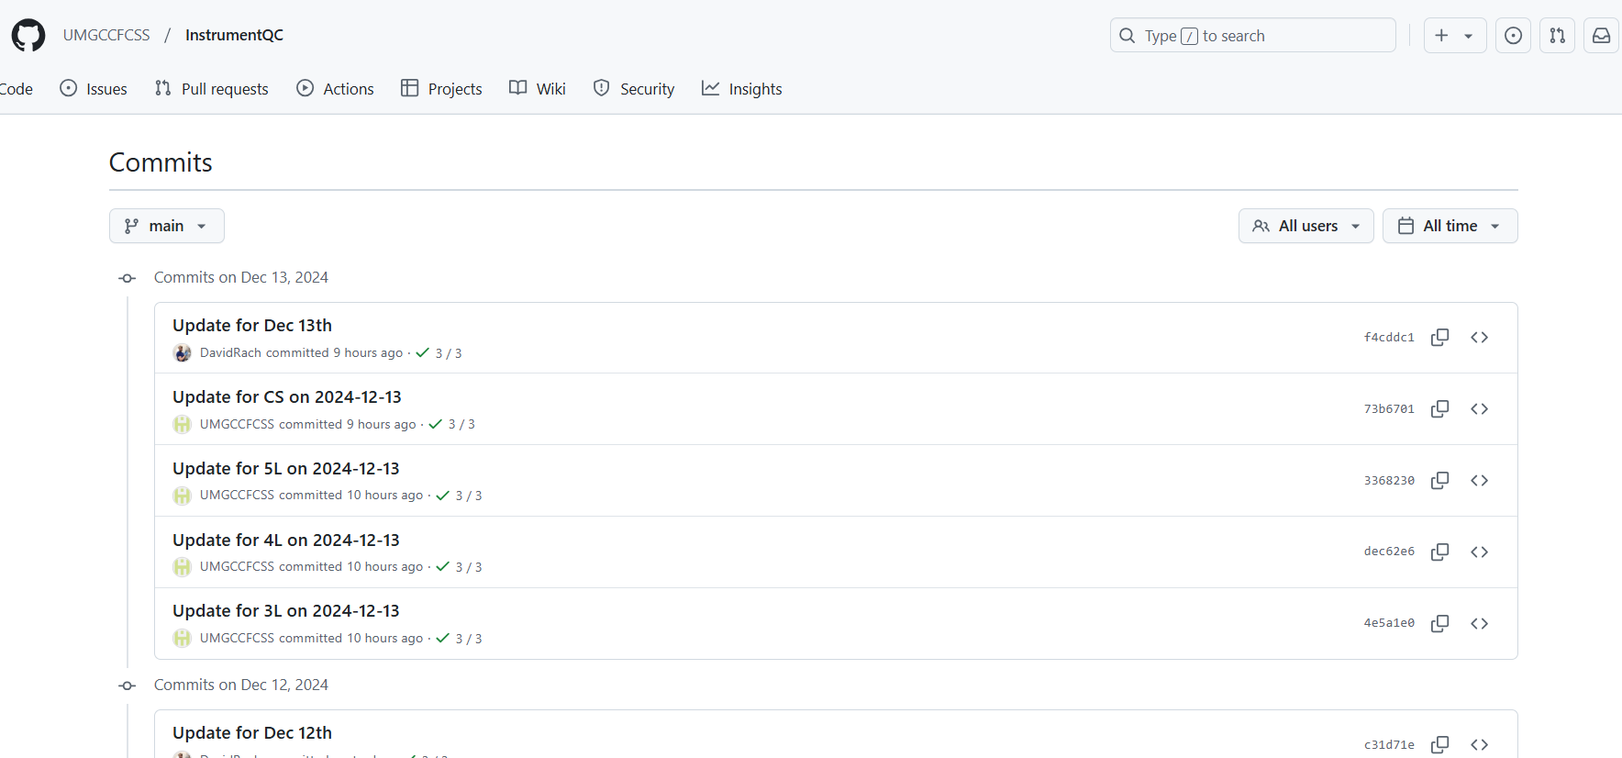Open DavidRach's user profile link
The image size is (1622, 758).
point(230,353)
